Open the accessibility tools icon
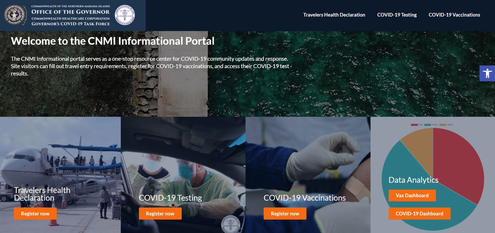495x233 pixels. coord(487,73)
